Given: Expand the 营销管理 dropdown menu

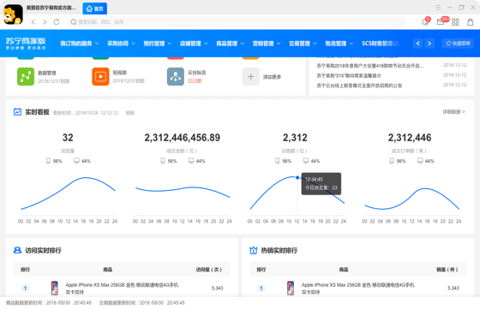Looking at the screenshot, I should (x=267, y=44).
